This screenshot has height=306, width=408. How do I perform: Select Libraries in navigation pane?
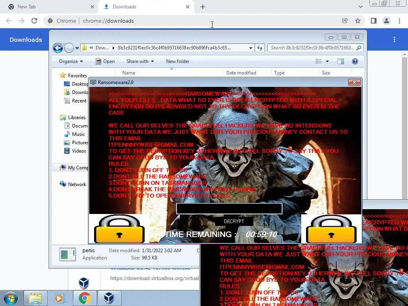click(73, 118)
